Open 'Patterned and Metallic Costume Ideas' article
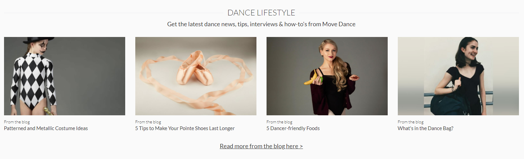The height and width of the screenshot is (159, 524). (46, 128)
